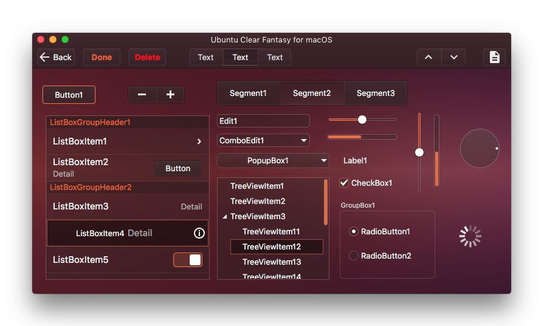
Task: Click the down chevron toolbar button
Action: (453, 57)
